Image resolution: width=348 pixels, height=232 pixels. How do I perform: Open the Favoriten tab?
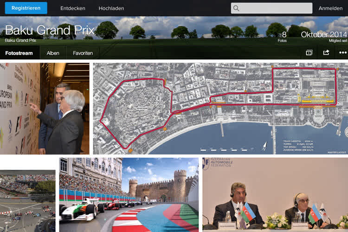click(x=83, y=53)
